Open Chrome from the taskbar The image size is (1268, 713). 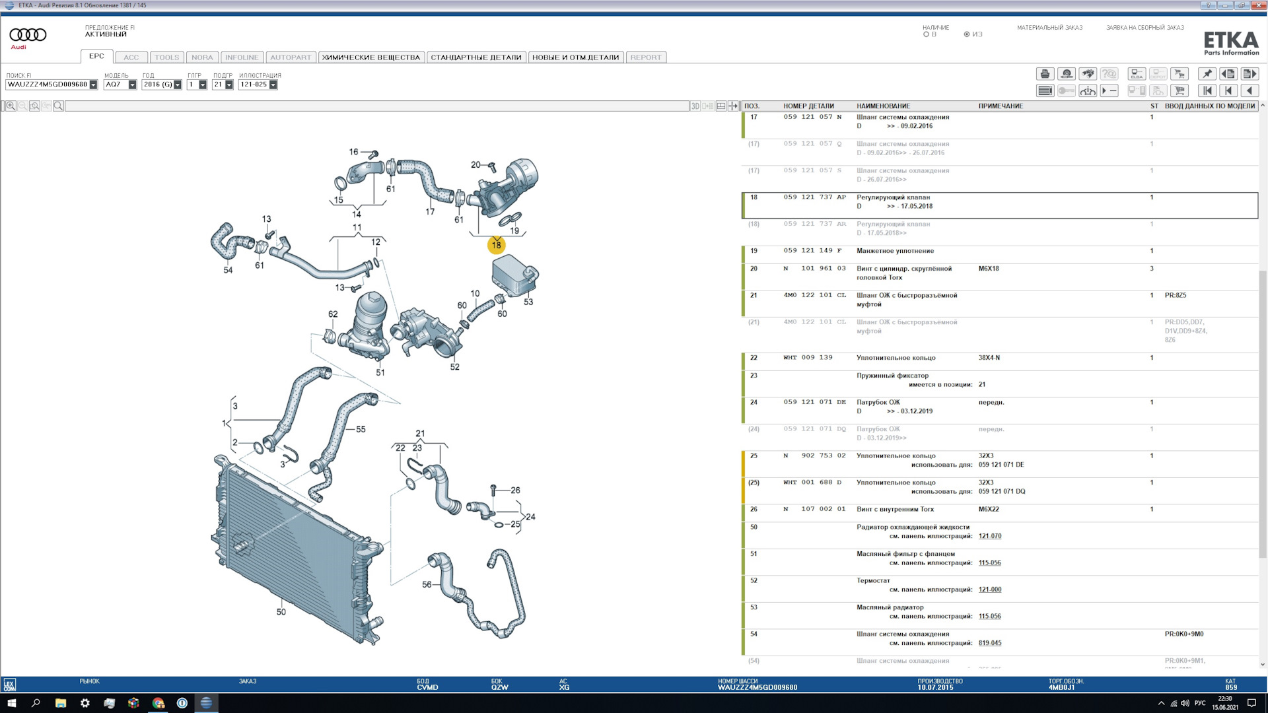pyautogui.click(x=158, y=703)
